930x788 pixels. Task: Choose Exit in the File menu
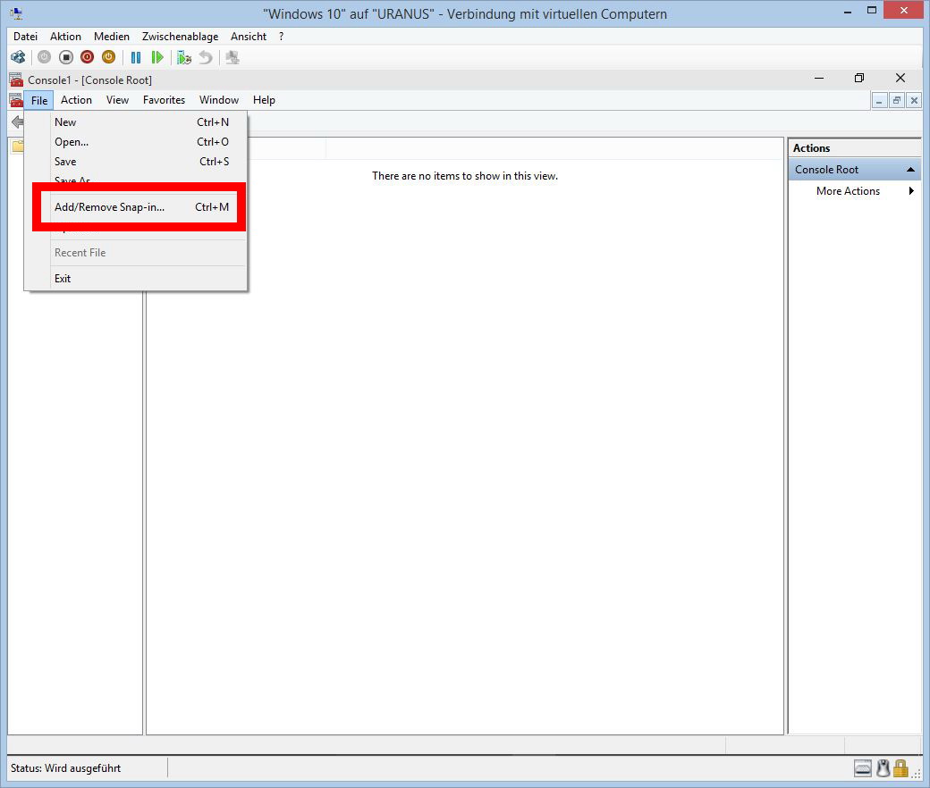coord(63,279)
